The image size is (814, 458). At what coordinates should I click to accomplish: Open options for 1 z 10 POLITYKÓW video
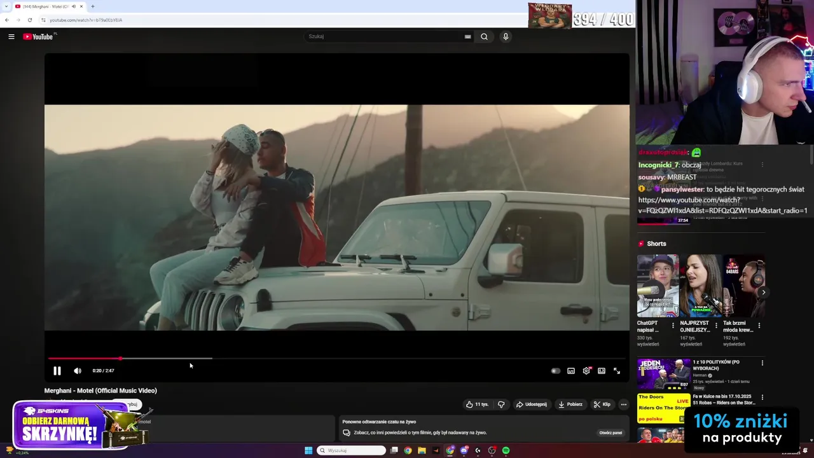pos(762,363)
